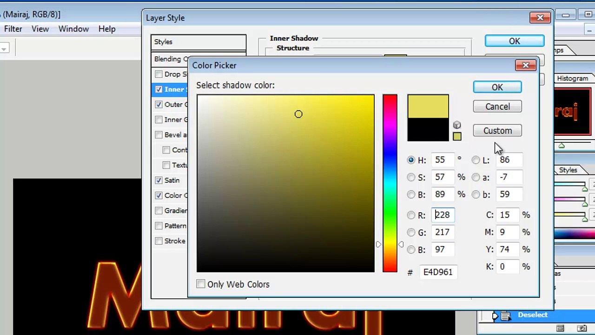Select the G (green) radio button
Screen dimensions: 595x335
click(411, 232)
